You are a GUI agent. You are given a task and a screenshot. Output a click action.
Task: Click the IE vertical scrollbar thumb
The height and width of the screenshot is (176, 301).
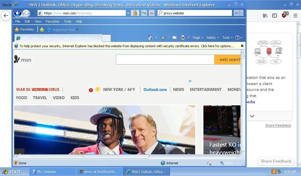pyautogui.click(x=243, y=56)
